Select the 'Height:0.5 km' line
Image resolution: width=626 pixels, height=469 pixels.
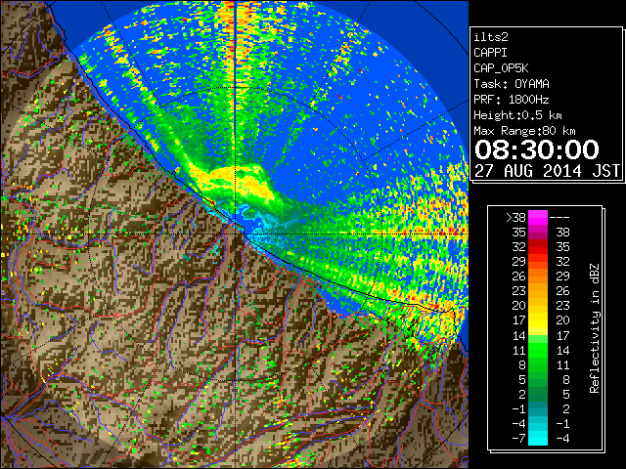point(517,115)
